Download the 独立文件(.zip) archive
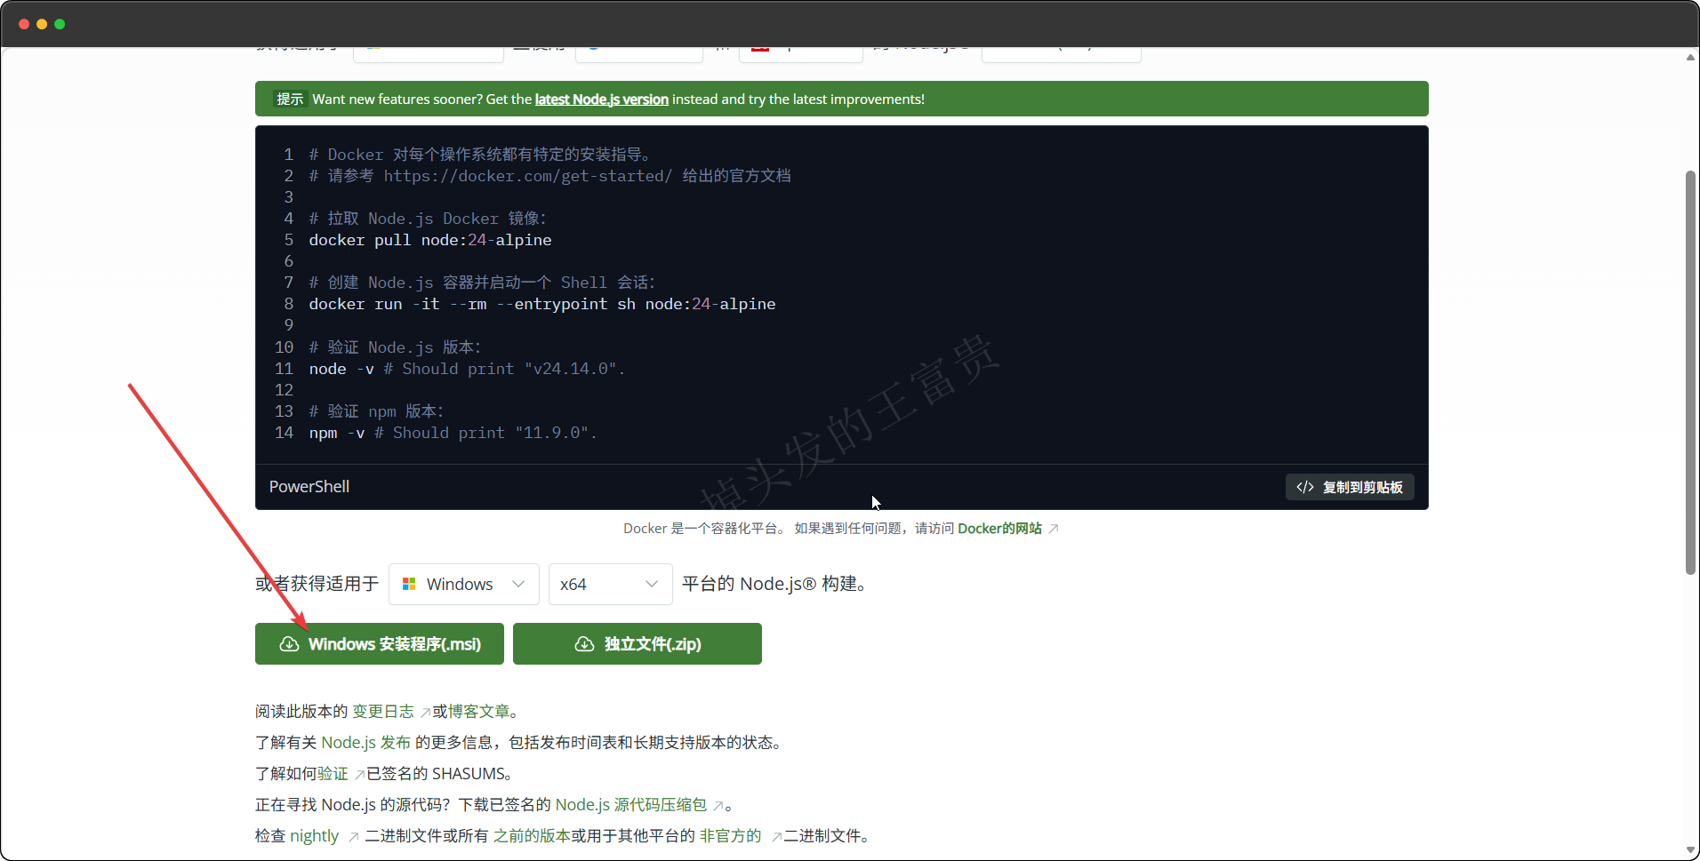 pos(637,643)
